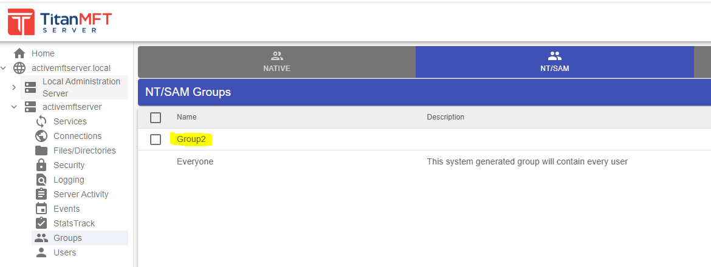Click the Server Activity clipboard icon

click(x=41, y=194)
